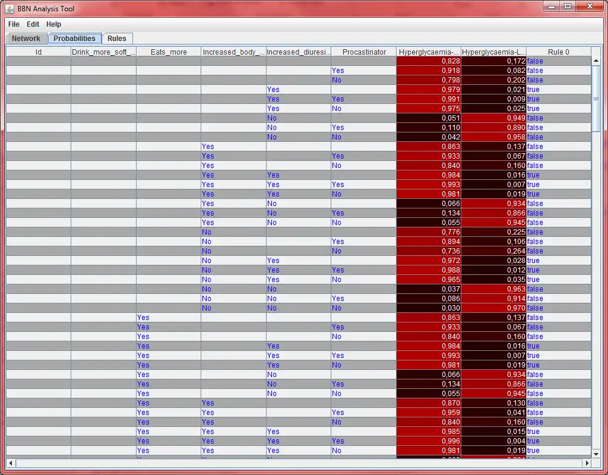
Task: Click the Id column header
Action: (39, 52)
